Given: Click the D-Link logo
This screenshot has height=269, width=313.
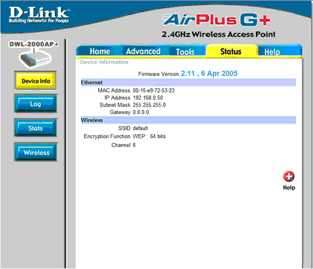Looking at the screenshot, I should pyautogui.click(x=39, y=15).
